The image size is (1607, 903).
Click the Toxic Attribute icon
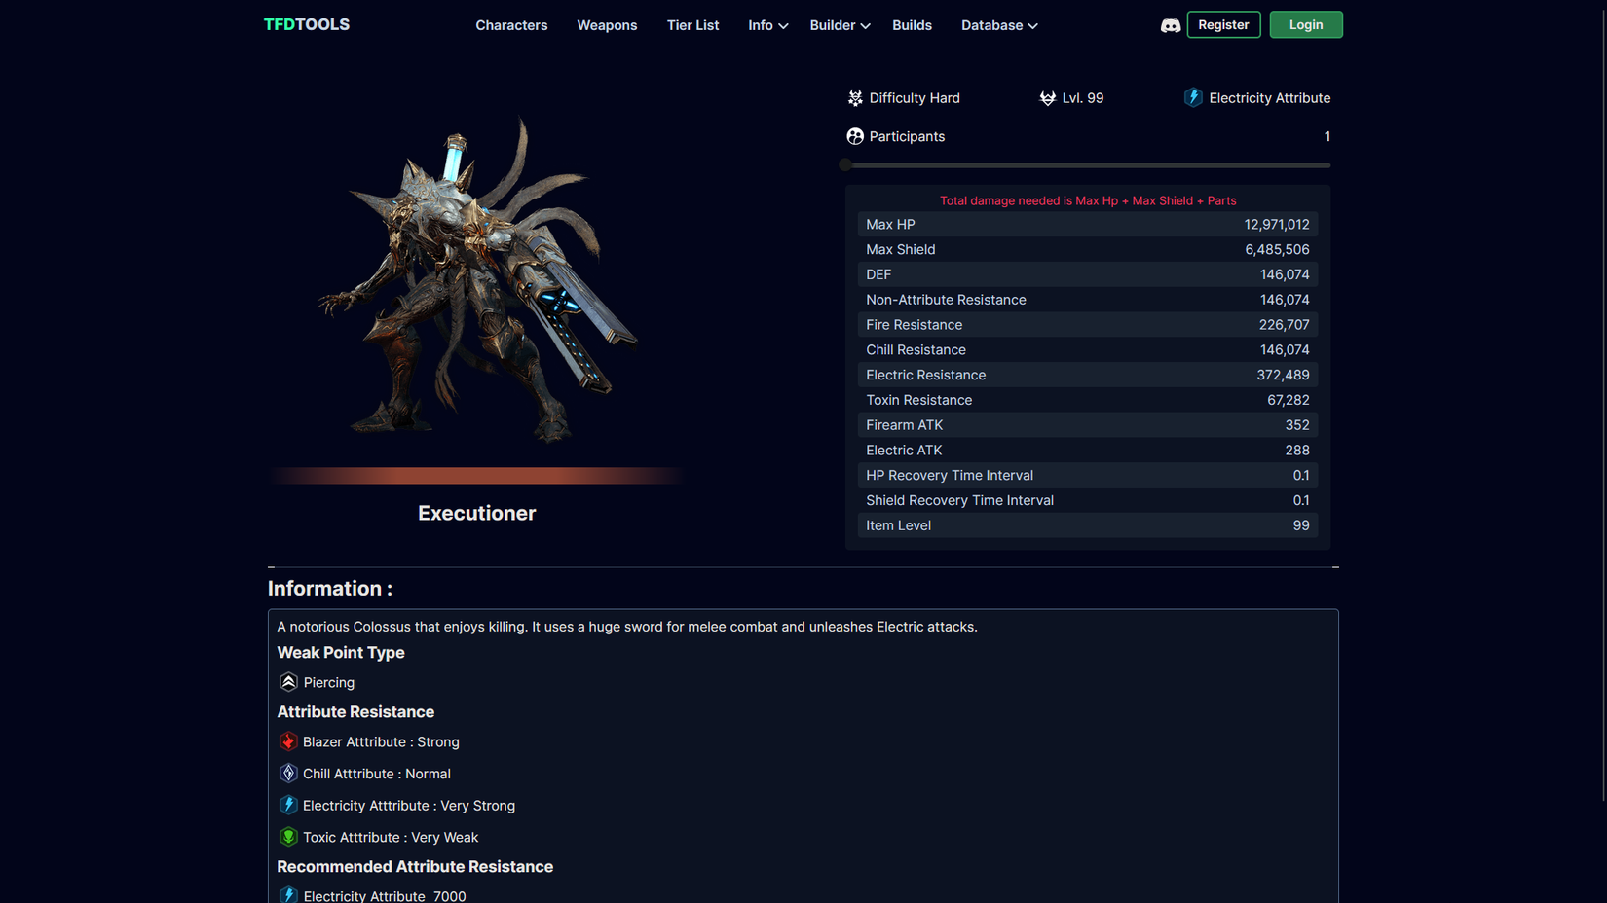click(288, 836)
